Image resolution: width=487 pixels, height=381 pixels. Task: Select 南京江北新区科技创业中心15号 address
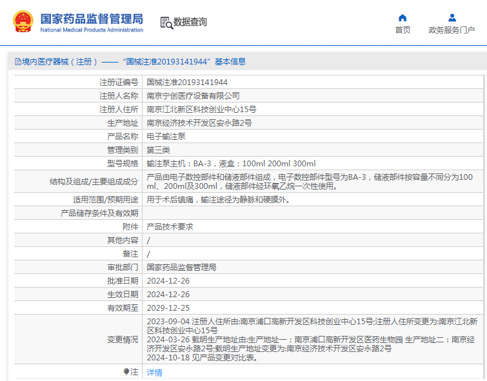click(201, 110)
